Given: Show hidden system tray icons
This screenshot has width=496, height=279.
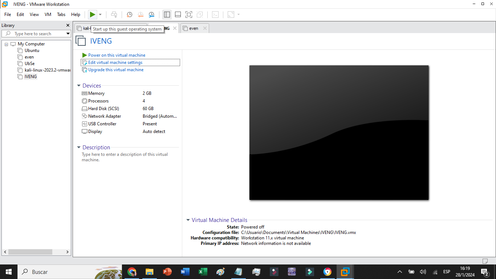Looking at the screenshot, I should 400,272.
